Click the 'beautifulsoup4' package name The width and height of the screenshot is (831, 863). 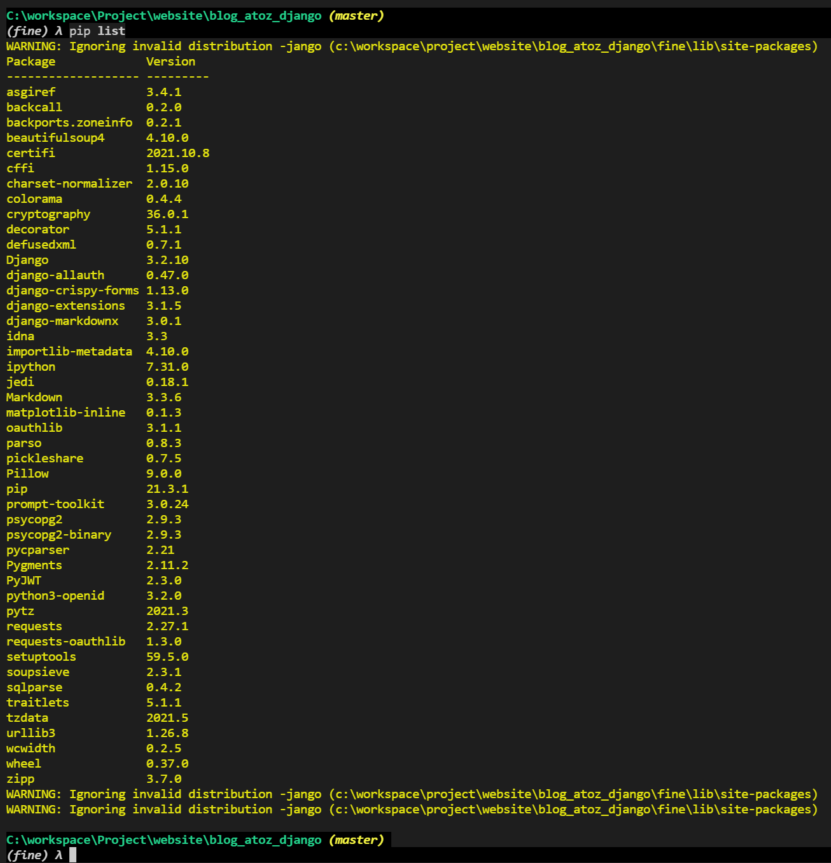coord(55,138)
